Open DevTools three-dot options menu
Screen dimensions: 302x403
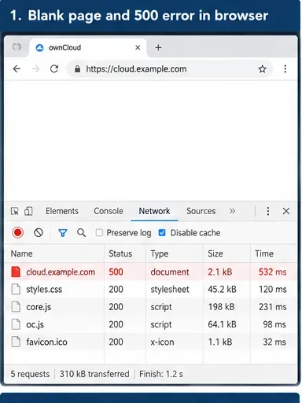point(268,211)
